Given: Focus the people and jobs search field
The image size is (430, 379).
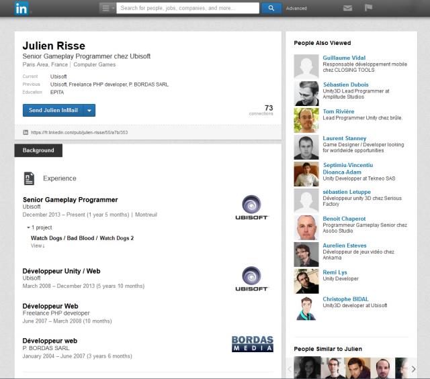Looking at the screenshot, I should (x=187, y=8).
